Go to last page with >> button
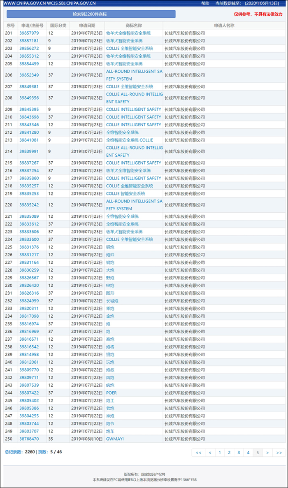 pos(279,453)
